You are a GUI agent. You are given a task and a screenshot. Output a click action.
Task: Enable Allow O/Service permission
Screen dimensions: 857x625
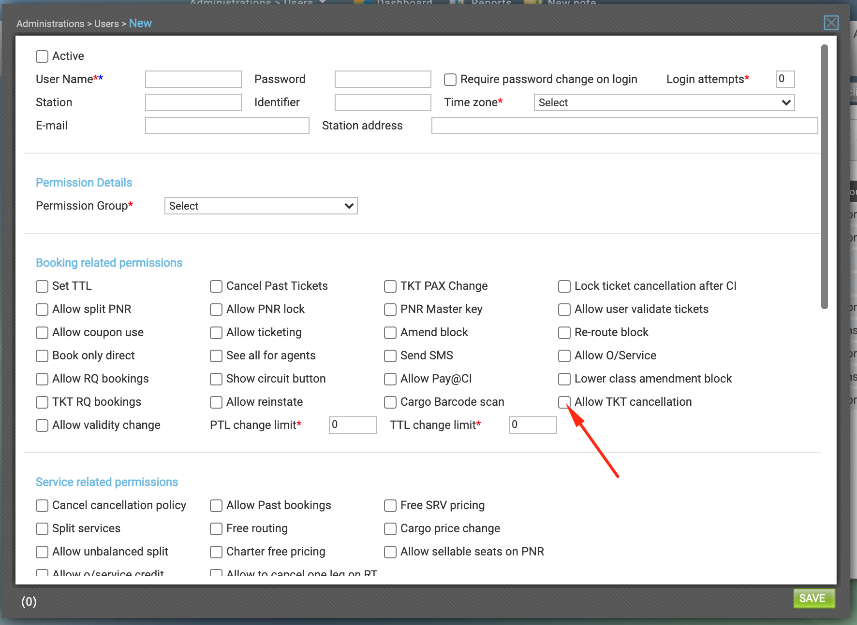(564, 356)
